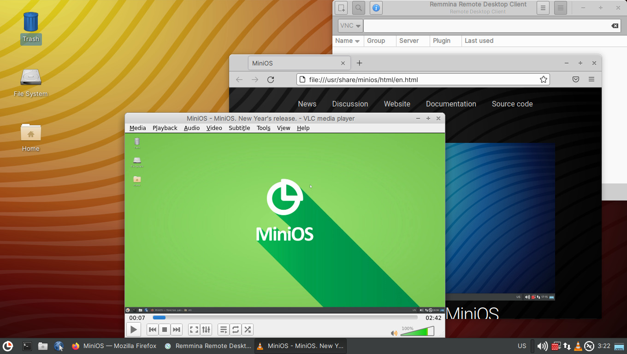Open the Source code link
Image resolution: width=627 pixels, height=354 pixels.
(512, 104)
